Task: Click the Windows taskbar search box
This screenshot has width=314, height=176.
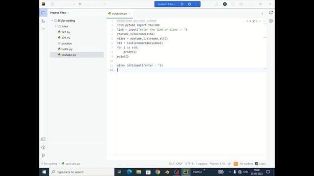Action: pos(82,172)
